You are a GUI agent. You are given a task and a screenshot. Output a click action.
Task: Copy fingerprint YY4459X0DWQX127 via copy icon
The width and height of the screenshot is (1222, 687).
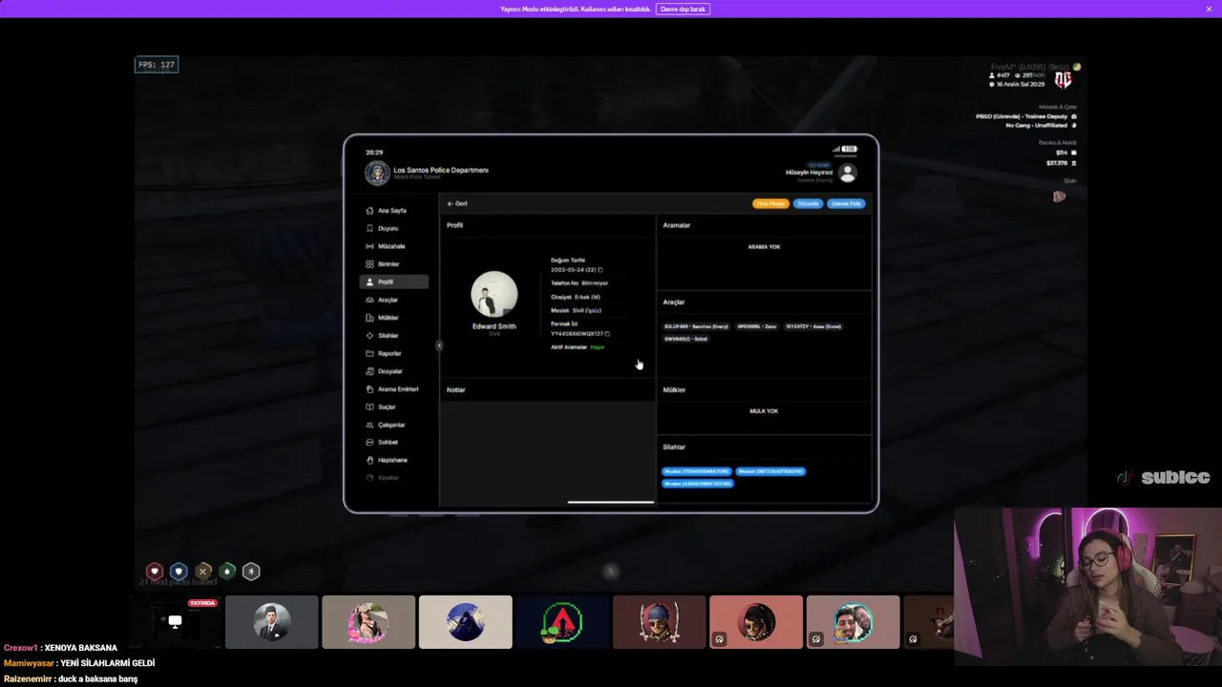pos(607,334)
